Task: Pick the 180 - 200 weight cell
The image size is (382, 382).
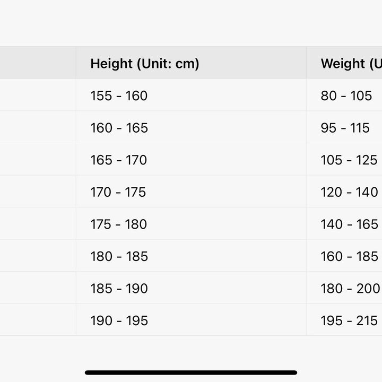Action: tap(349, 289)
